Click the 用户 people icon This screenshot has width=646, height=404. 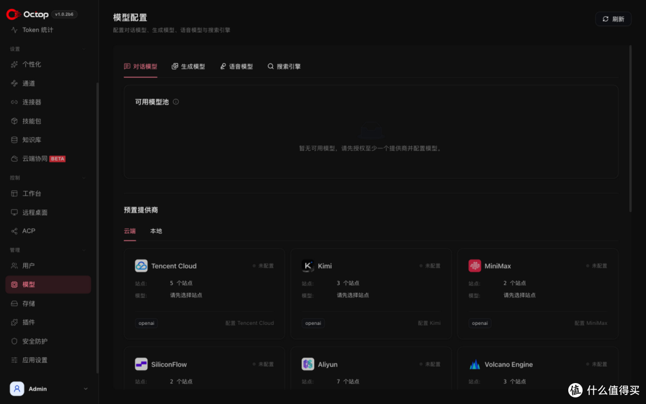(x=14, y=266)
